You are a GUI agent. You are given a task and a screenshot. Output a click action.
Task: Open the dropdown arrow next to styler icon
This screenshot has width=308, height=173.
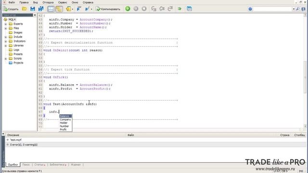73,9
